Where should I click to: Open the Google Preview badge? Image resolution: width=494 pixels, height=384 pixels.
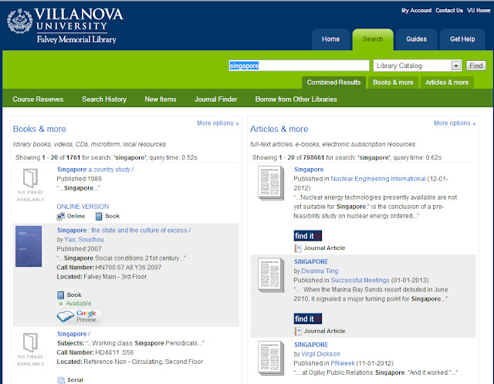pos(80,316)
